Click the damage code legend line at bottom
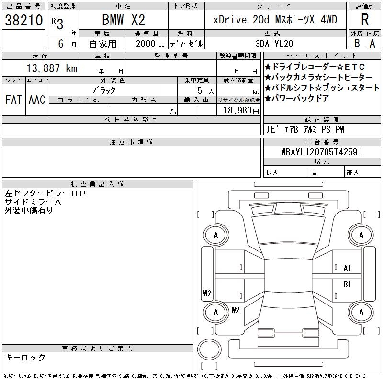 pos(185,376)
